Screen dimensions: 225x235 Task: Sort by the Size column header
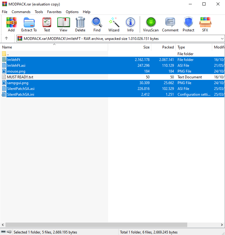[x=130, y=47]
